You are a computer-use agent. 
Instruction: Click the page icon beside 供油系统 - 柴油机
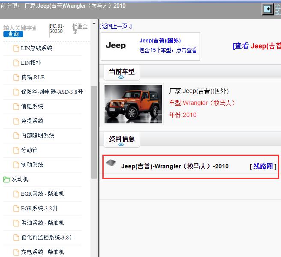coord(16,223)
